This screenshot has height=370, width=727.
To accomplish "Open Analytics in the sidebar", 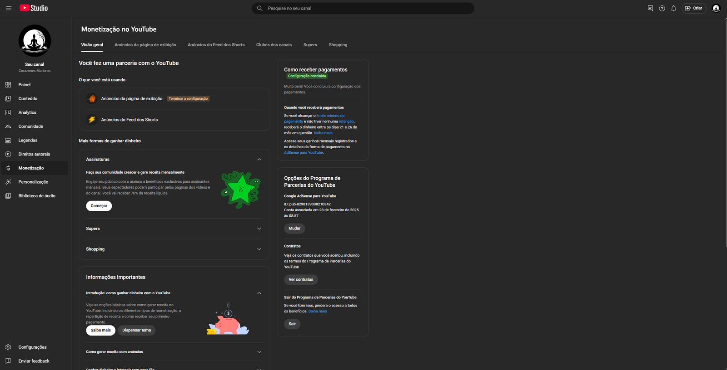I will tap(35, 112).
